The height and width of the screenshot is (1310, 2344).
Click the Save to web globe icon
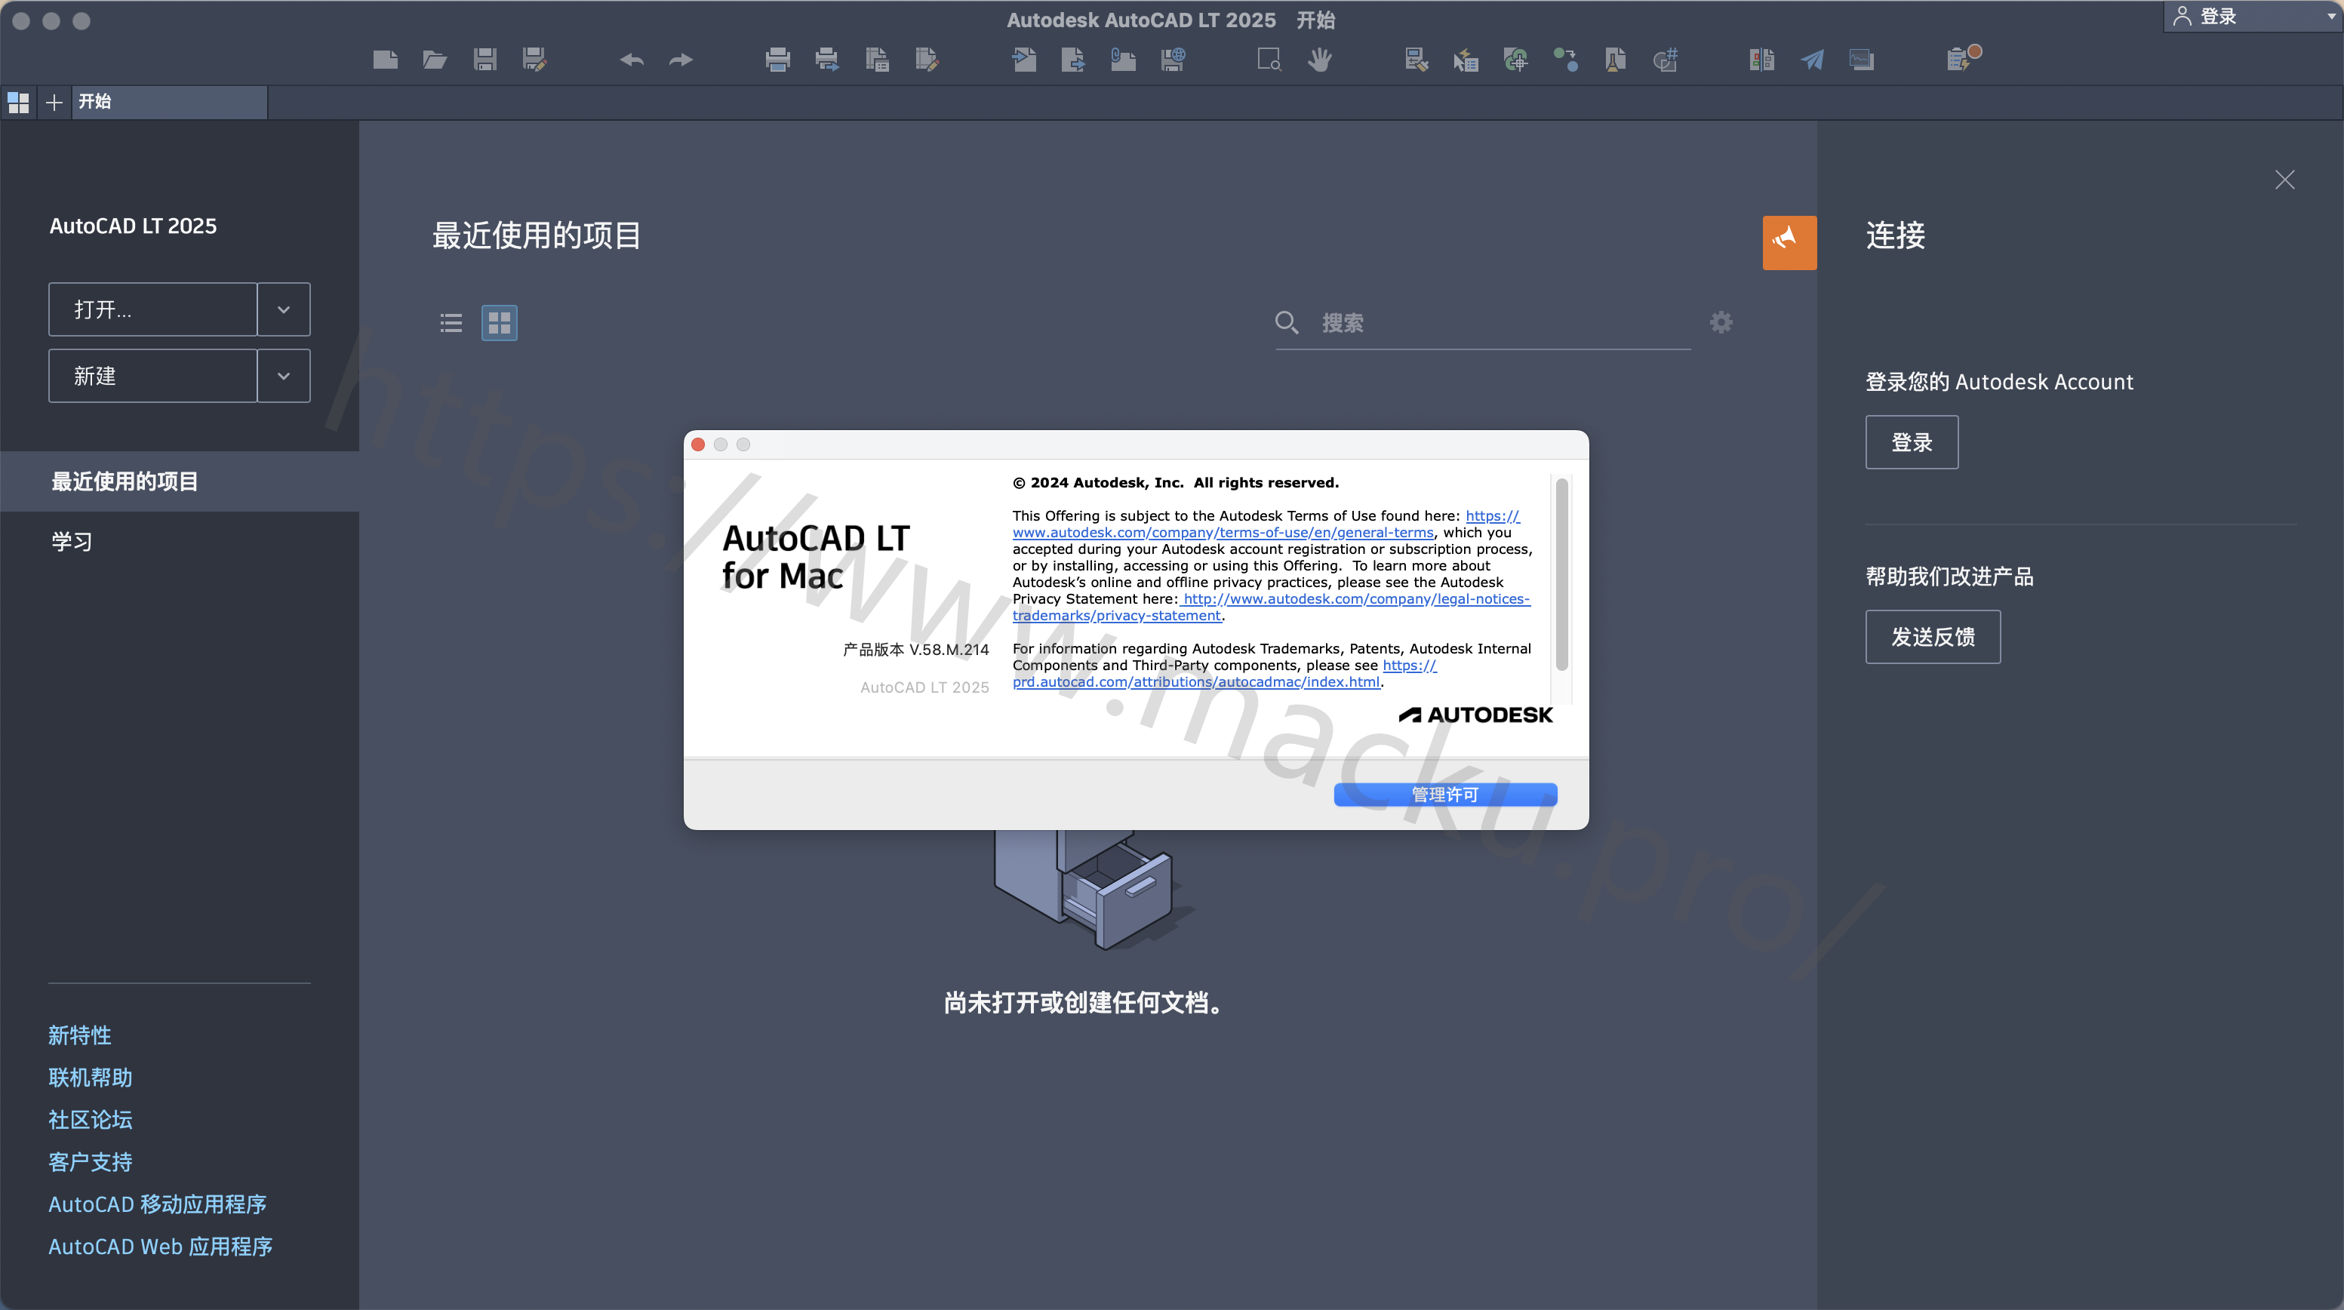coord(1173,60)
